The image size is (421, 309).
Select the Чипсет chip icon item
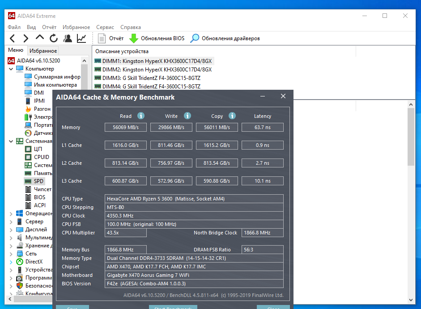click(x=28, y=189)
